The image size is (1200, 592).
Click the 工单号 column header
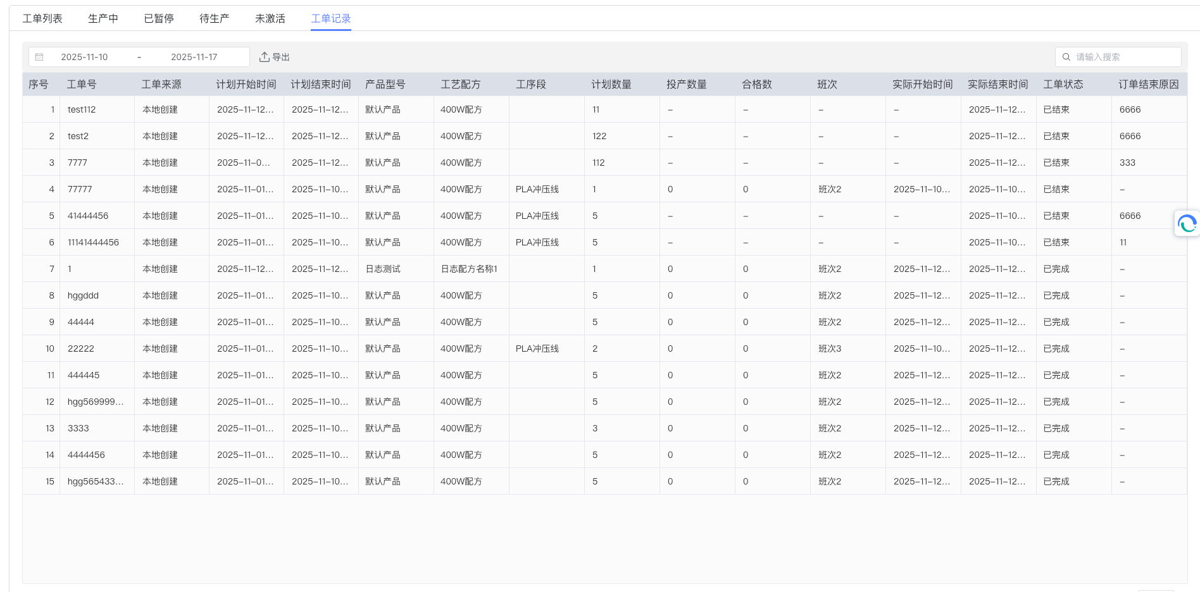(82, 84)
